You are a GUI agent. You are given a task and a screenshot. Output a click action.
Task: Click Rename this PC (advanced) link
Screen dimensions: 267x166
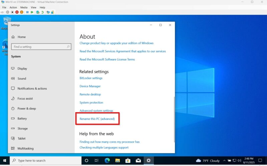coord(97,119)
